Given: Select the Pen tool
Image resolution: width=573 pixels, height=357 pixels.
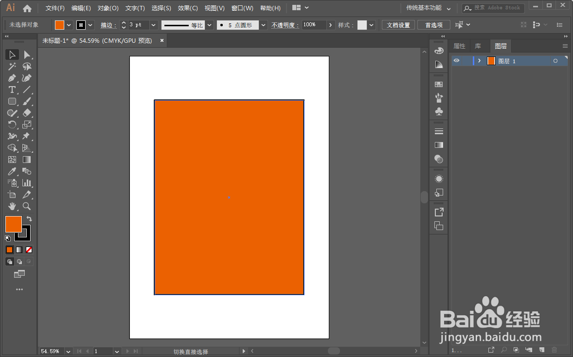Looking at the screenshot, I should (x=12, y=78).
